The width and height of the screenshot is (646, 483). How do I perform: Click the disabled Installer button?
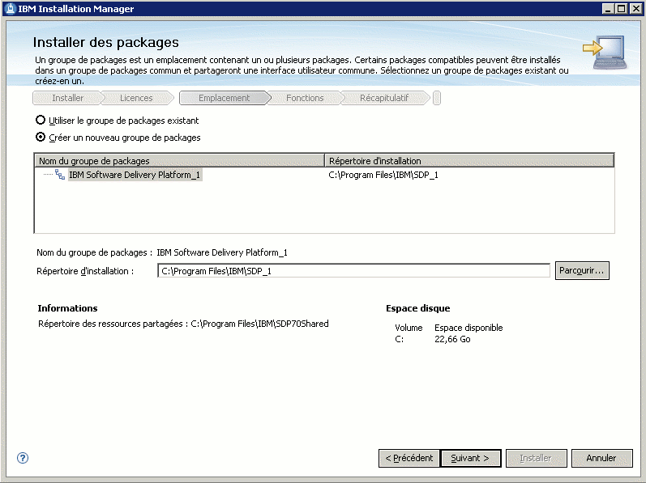536,458
